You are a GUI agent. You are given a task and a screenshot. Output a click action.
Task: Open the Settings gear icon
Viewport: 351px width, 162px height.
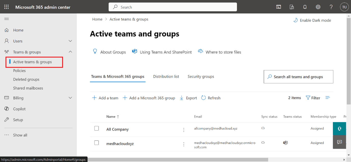pyautogui.click(x=318, y=7)
